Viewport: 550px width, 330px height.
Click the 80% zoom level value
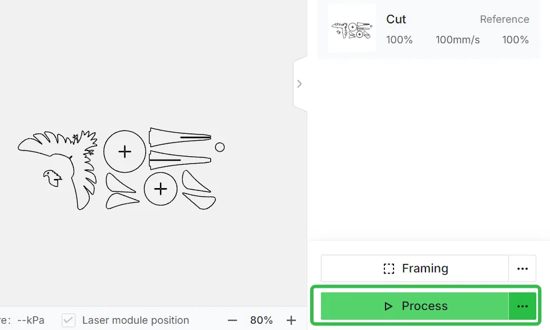click(262, 320)
